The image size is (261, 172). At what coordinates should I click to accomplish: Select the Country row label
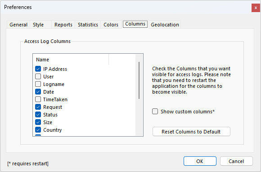point(53,130)
